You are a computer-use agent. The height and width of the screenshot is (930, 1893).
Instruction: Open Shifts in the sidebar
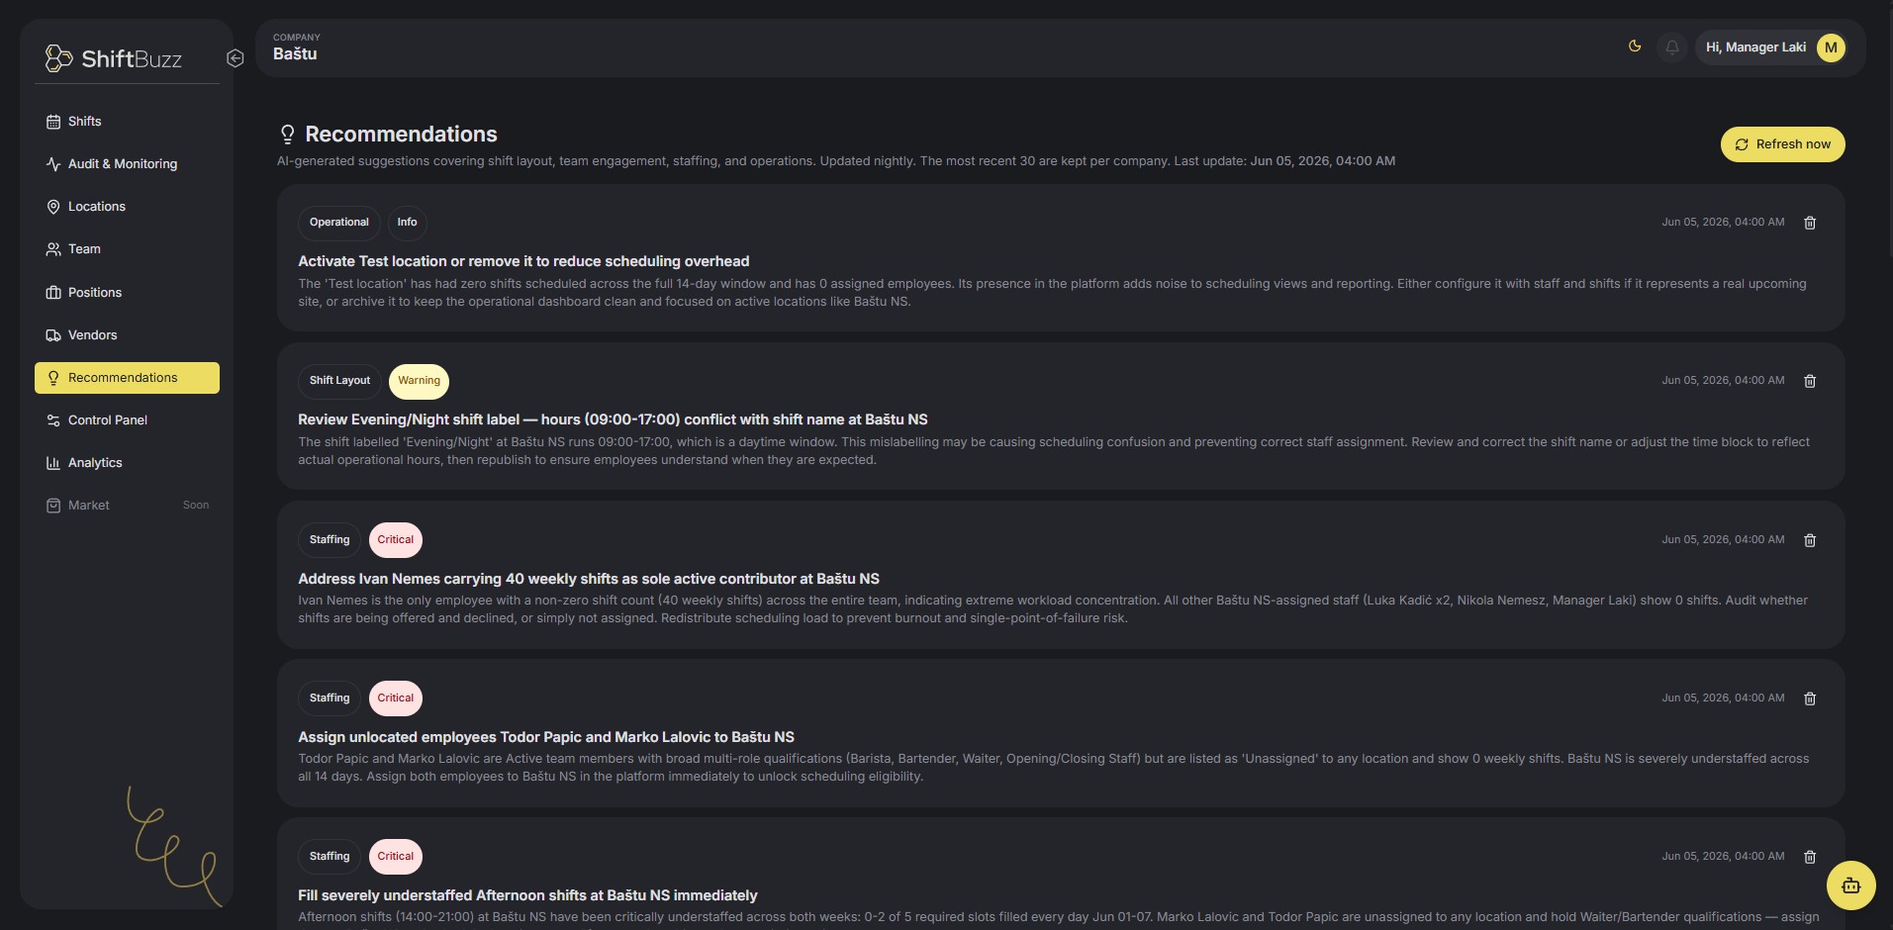pyautogui.click(x=127, y=122)
